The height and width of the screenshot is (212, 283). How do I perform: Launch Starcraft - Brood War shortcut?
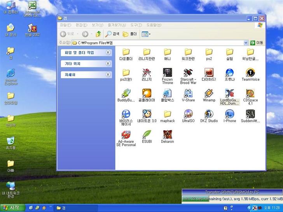(x=188, y=76)
